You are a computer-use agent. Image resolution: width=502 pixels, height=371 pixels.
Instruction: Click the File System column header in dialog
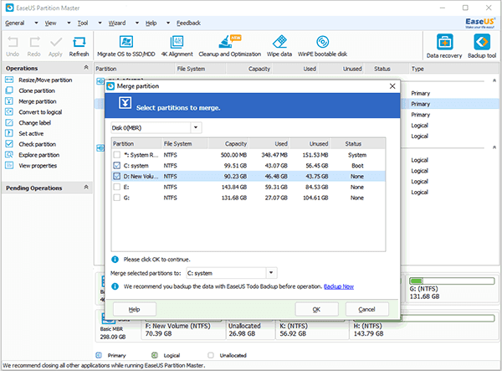click(x=184, y=144)
